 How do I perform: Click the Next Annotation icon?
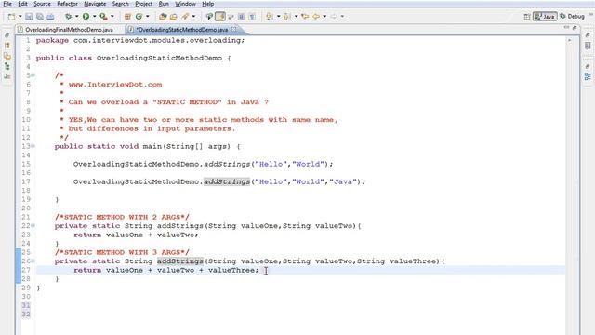pyautogui.click(x=270, y=17)
